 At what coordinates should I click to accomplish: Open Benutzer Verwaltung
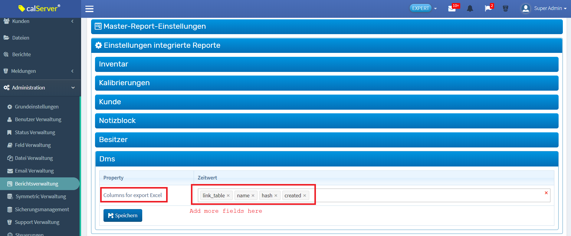(38, 119)
